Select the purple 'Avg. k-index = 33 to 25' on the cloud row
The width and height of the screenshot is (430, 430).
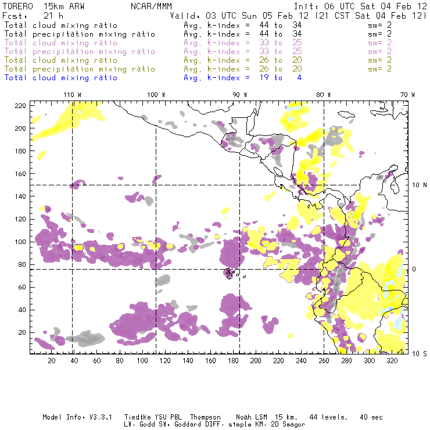point(243,43)
